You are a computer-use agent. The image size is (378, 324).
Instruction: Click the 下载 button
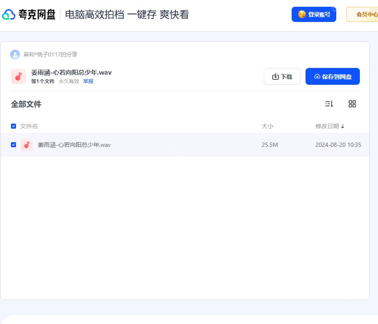pos(282,76)
